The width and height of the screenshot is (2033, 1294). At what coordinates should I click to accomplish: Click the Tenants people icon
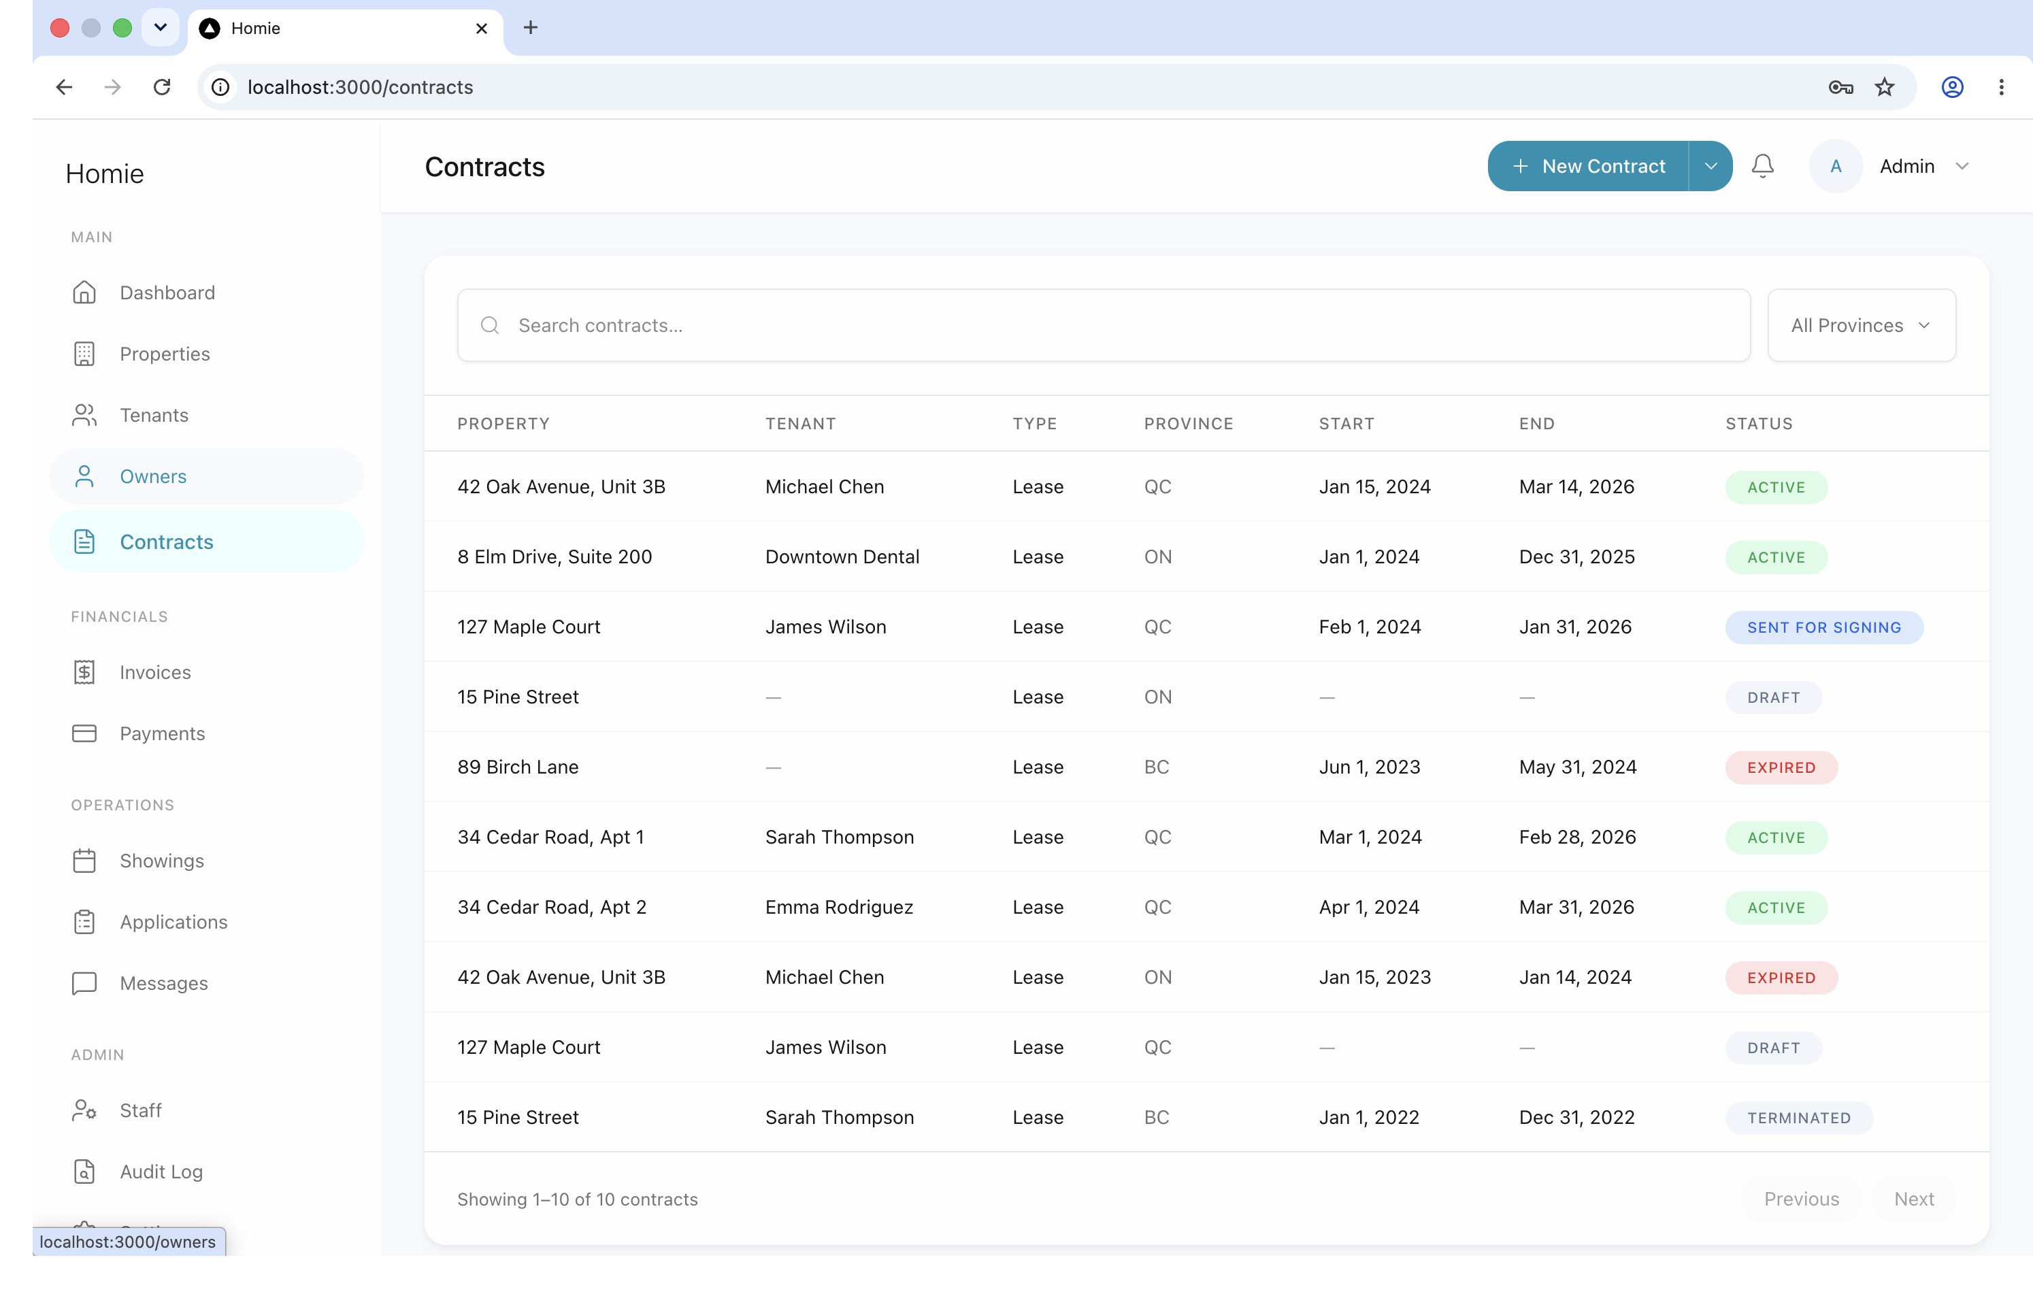pos(84,414)
